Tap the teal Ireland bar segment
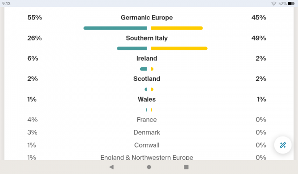Screen dimensions: 298x174 pos(143,69)
